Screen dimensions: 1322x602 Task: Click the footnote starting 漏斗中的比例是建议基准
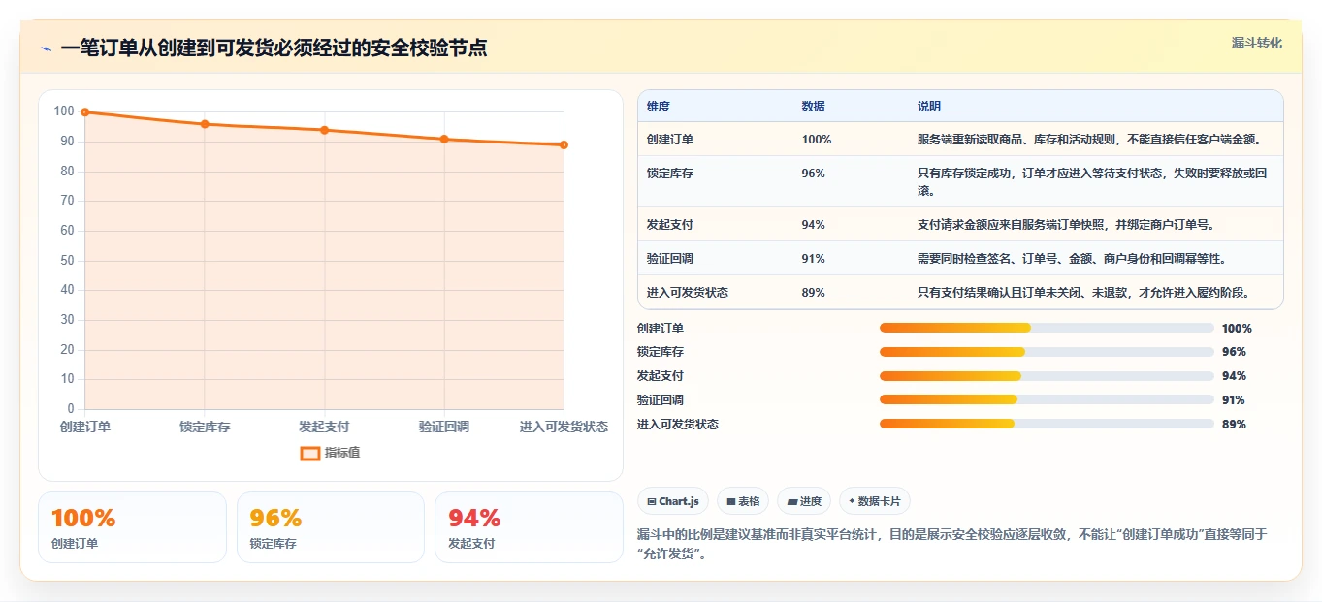coord(952,545)
